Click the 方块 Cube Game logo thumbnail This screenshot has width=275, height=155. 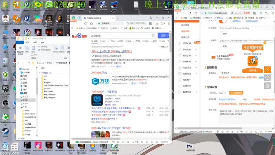tap(100, 81)
